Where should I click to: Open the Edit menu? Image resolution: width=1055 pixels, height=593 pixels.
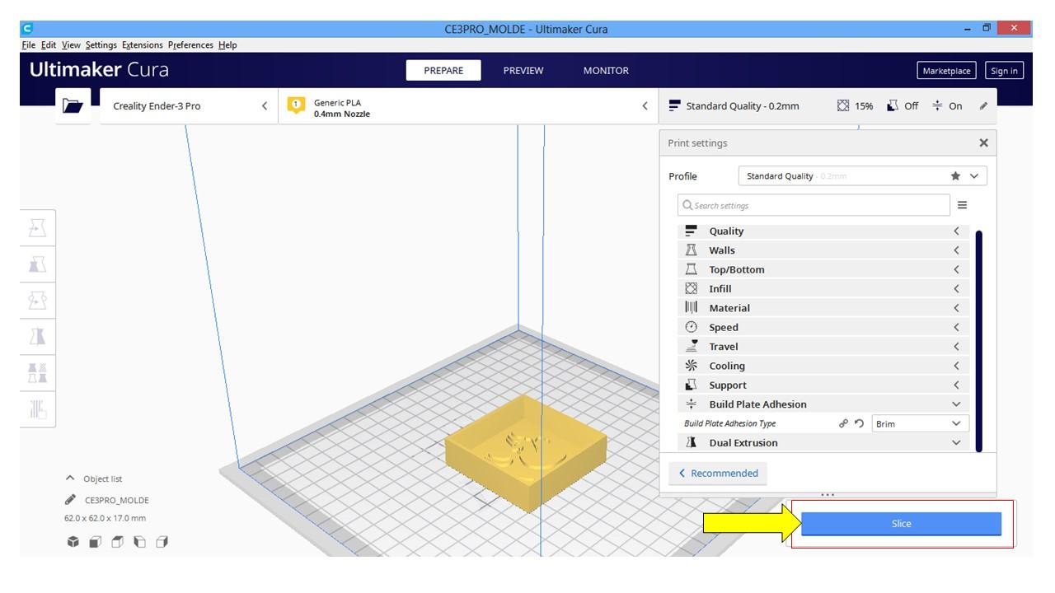click(x=49, y=45)
